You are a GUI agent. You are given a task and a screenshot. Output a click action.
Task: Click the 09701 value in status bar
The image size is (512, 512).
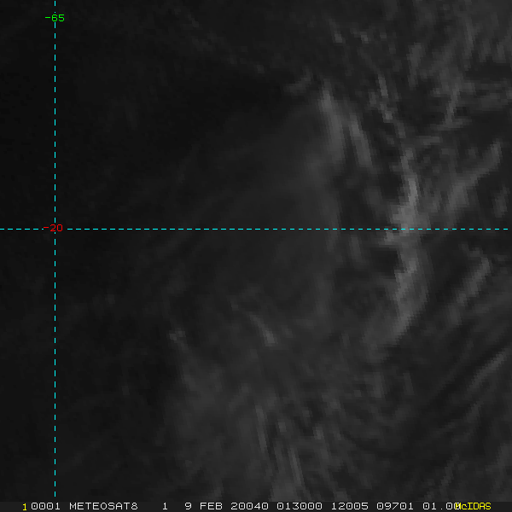pos(396,506)
